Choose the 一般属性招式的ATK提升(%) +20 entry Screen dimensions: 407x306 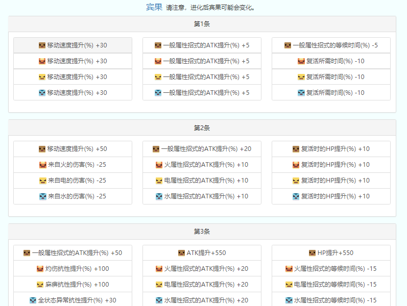(202, 149)
